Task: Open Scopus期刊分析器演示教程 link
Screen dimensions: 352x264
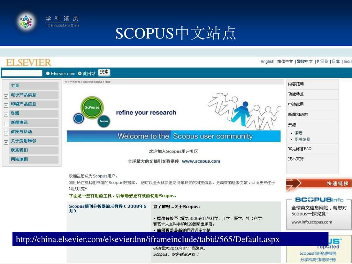Action: tap(108, 208)
